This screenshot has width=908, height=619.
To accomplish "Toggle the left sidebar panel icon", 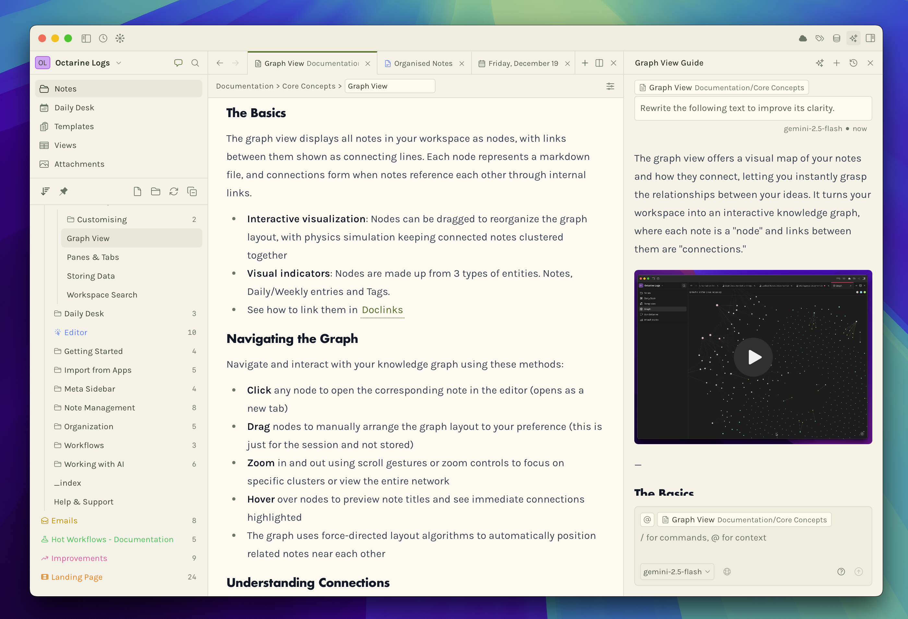I will tap(86, 38).
